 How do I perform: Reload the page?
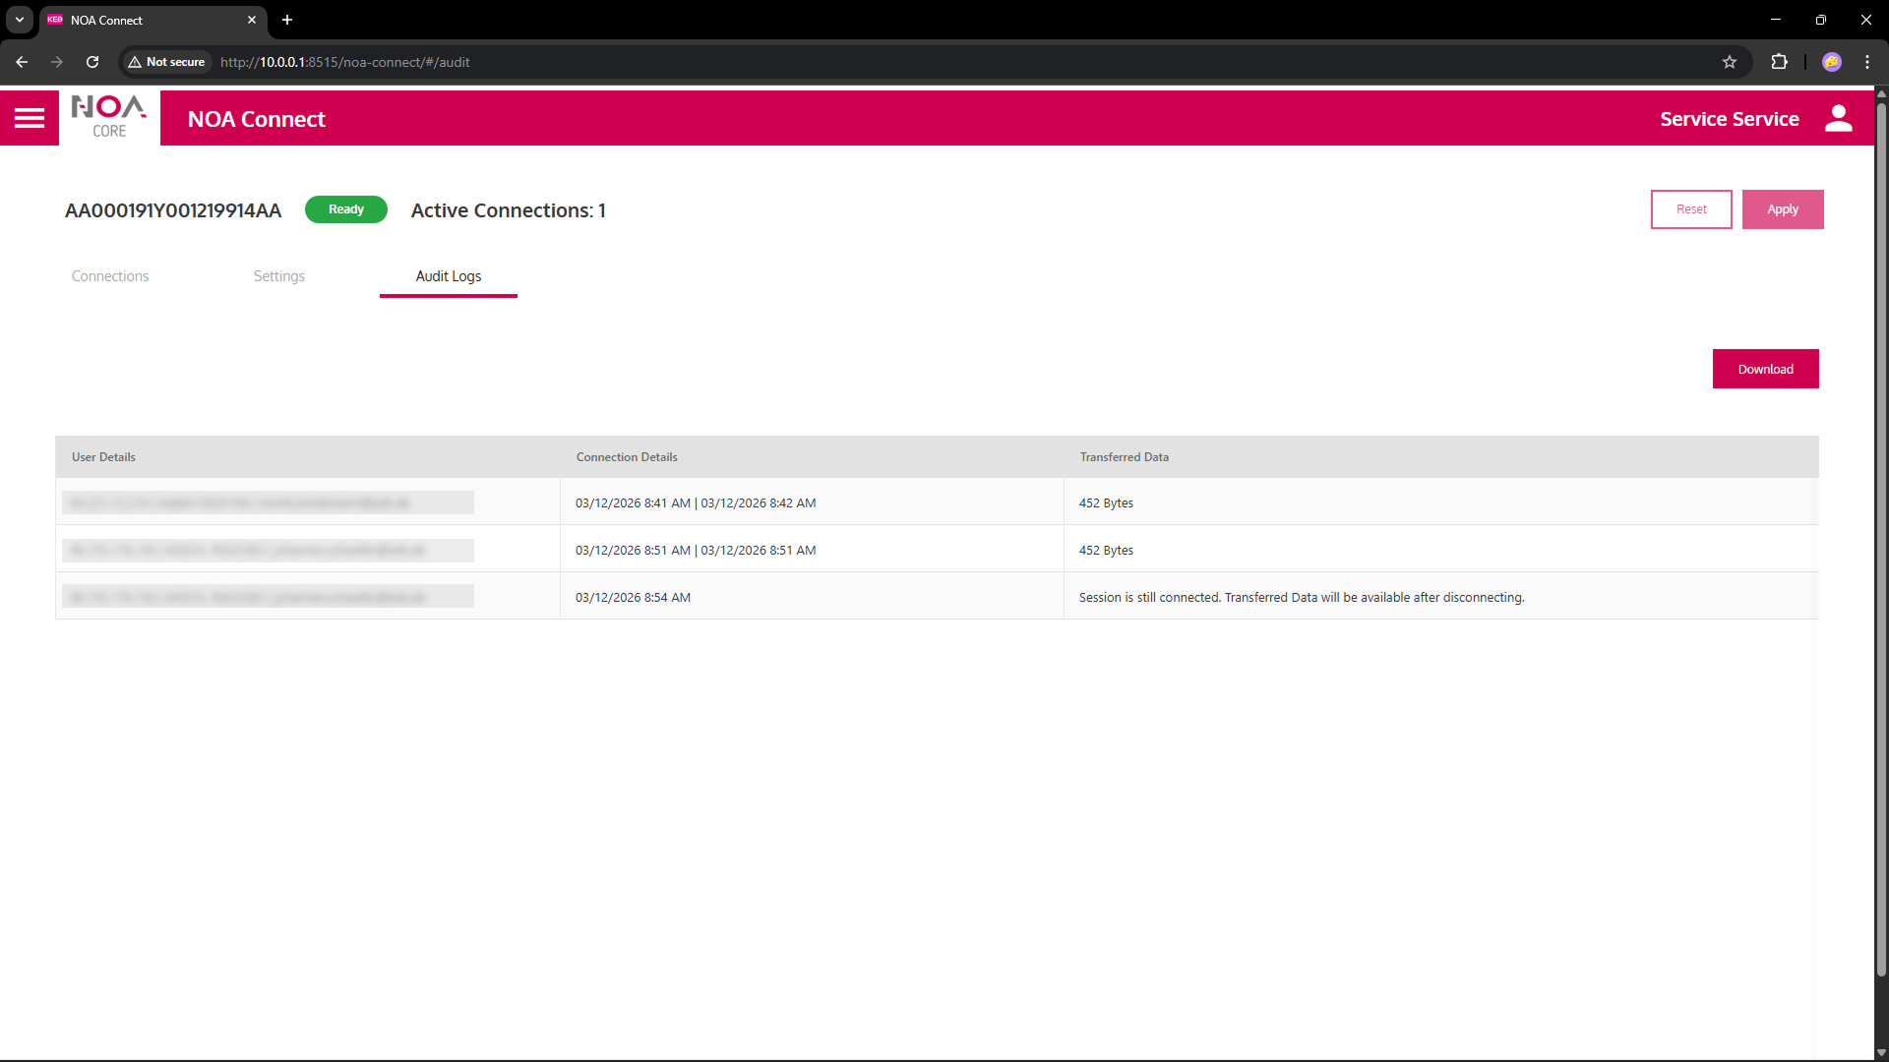point(92,62)
